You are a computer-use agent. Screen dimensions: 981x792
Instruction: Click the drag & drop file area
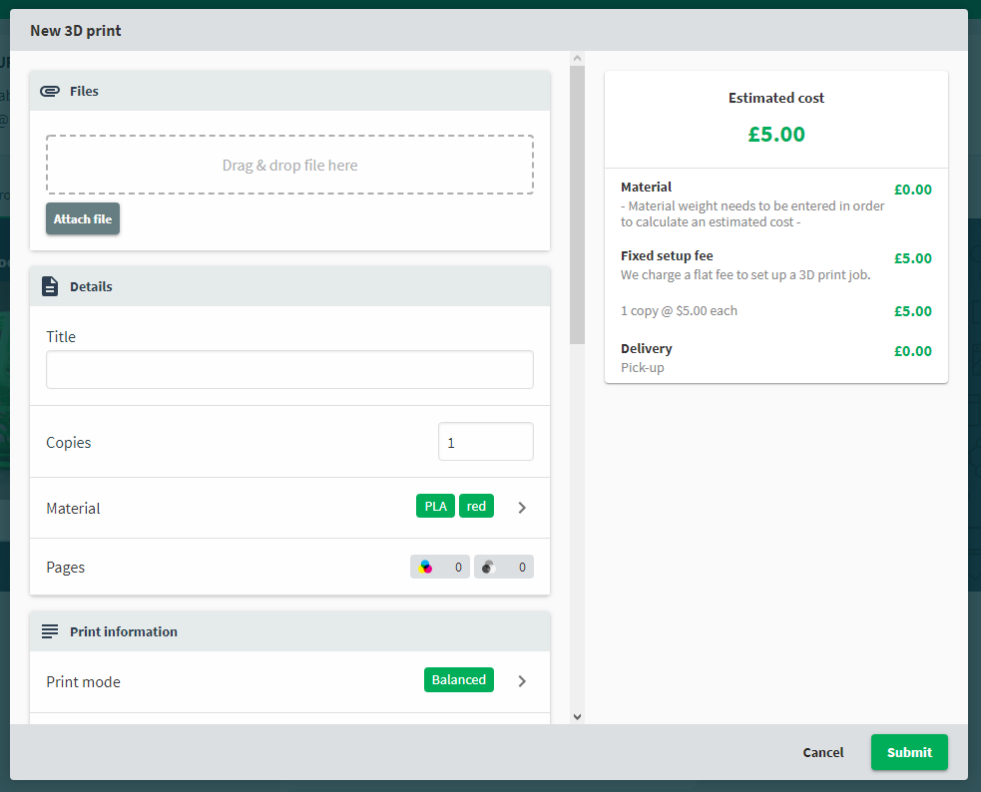289,165
